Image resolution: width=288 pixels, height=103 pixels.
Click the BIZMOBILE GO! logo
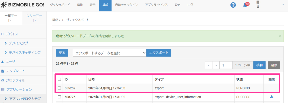[x=23, y=5]
